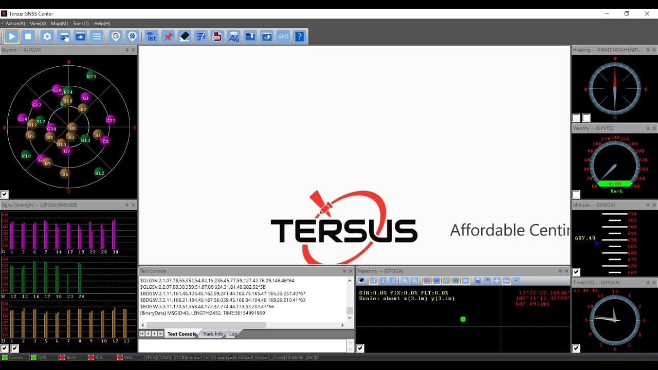Click the 'list' toolbar icon
Image resolution: width=658 pixels, height=370 pixels.
click(151, 36)
